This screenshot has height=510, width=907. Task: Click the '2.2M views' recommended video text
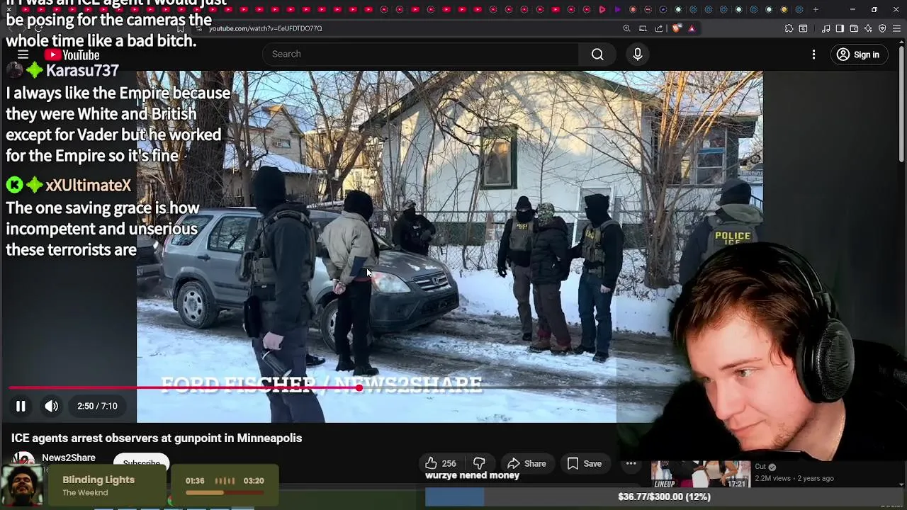tap(774, 478)
